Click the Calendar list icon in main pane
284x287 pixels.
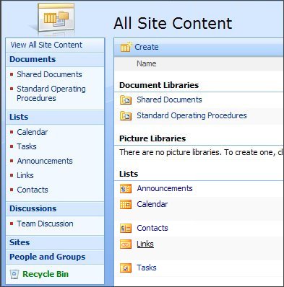pyautogui.click(x=126, y=205)
